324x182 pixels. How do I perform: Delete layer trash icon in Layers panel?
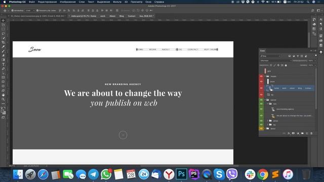click(311, 133)
